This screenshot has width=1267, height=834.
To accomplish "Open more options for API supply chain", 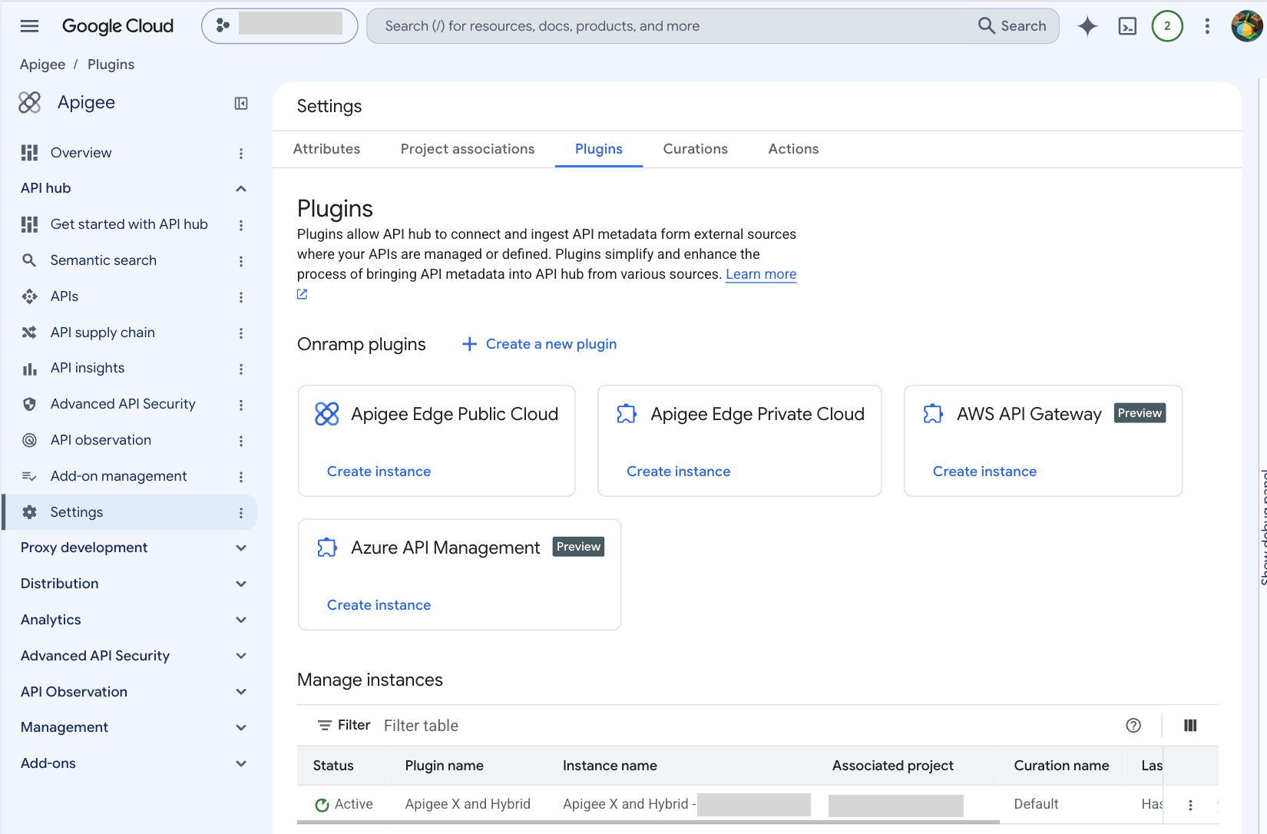I will 241,333.
